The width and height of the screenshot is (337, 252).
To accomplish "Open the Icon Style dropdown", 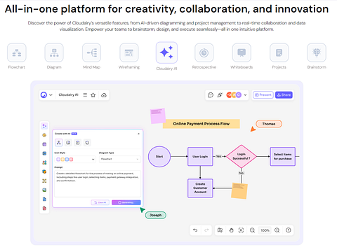I will pyautogui.click(x=75, y=160).
